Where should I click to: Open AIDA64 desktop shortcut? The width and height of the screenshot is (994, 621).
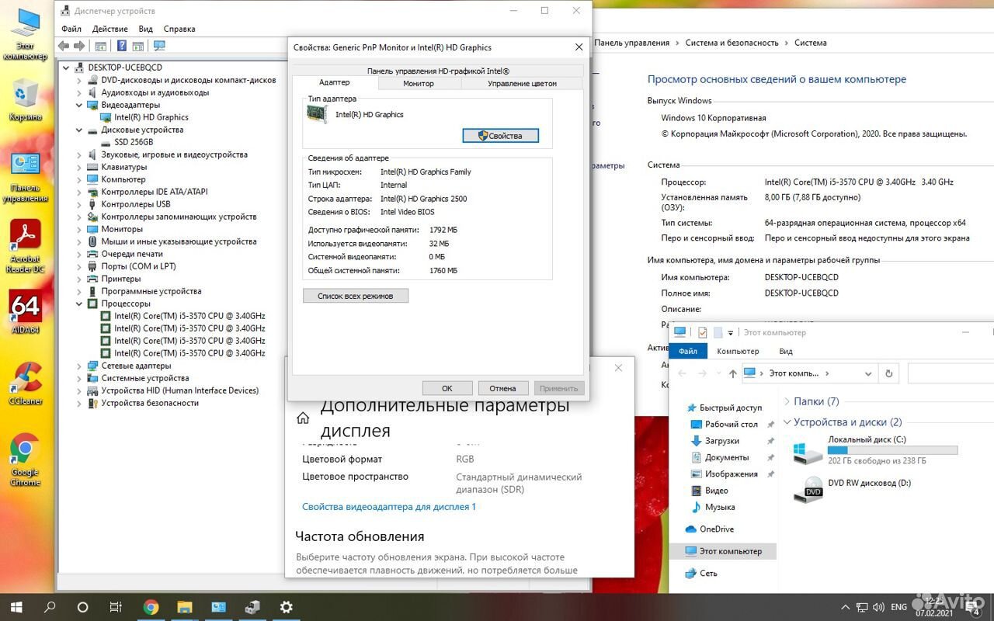[x=26, y=312]
